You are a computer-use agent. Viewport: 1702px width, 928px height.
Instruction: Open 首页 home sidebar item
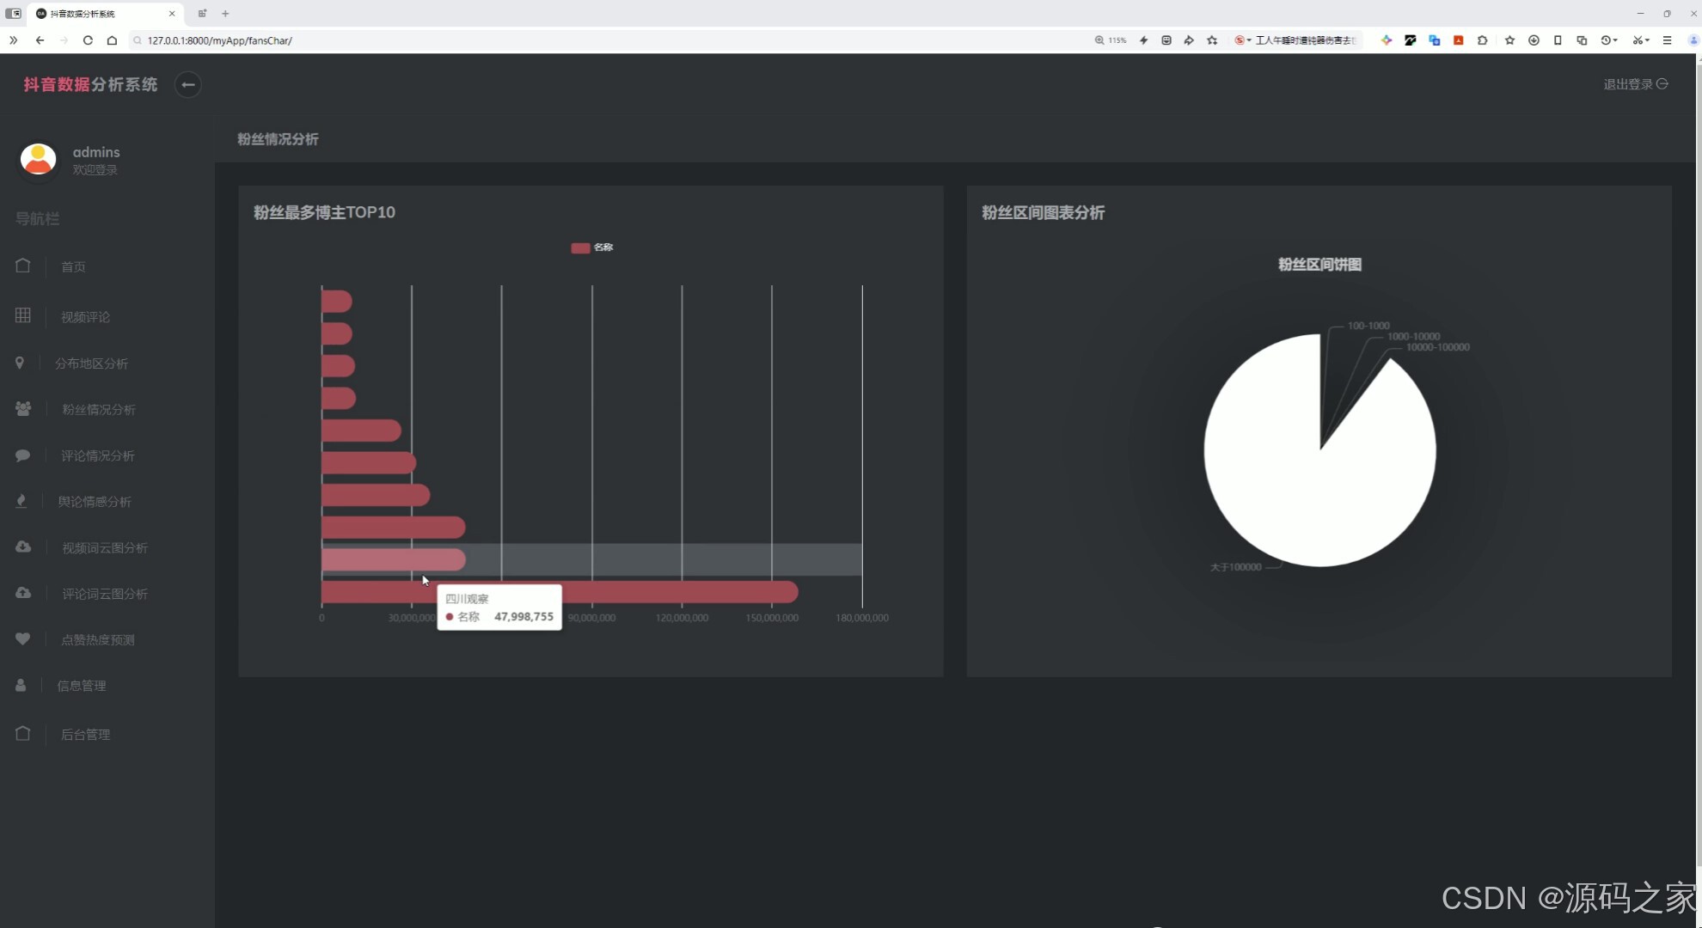point(73,266)
